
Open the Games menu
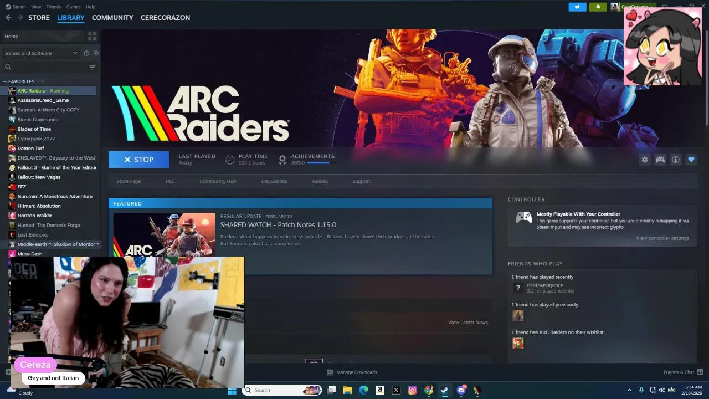point(73,7)
